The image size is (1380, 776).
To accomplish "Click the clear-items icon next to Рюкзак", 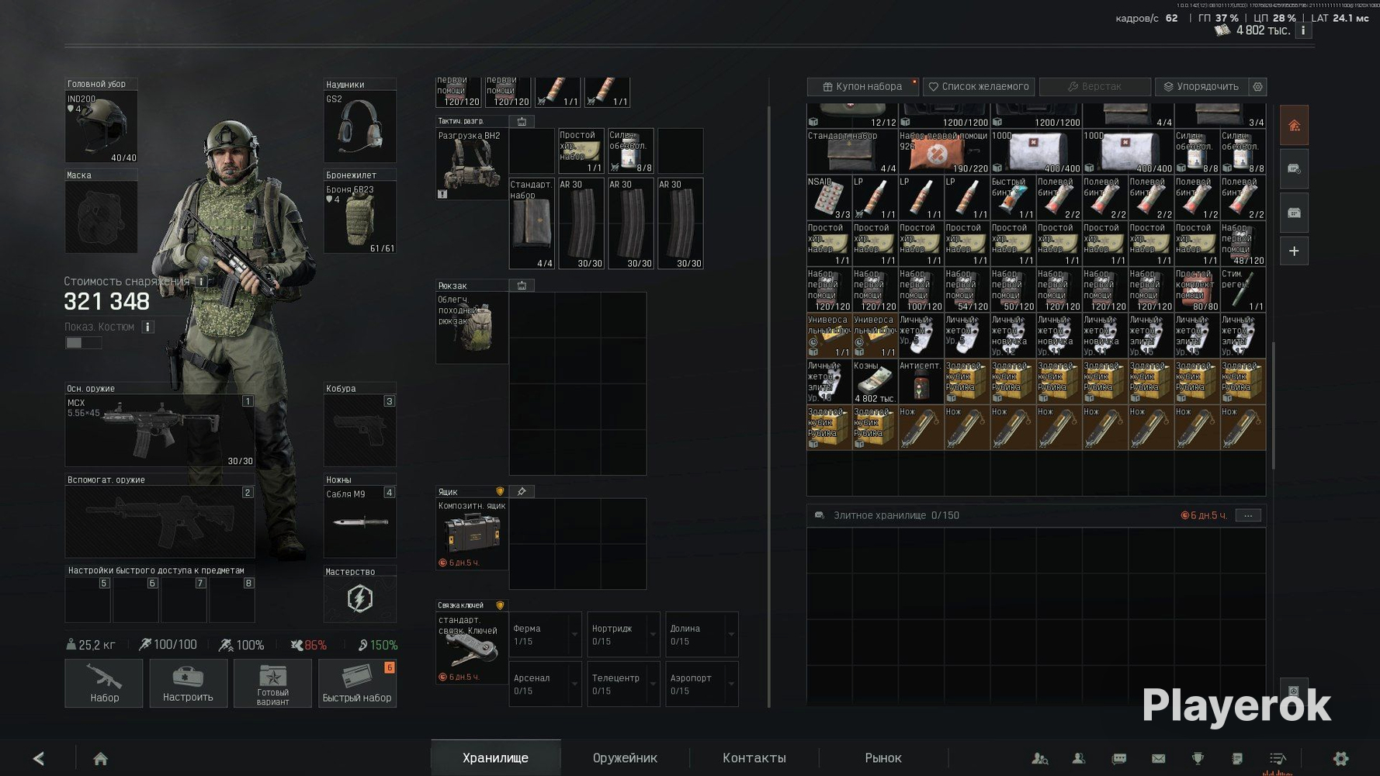I will (522, 286).
